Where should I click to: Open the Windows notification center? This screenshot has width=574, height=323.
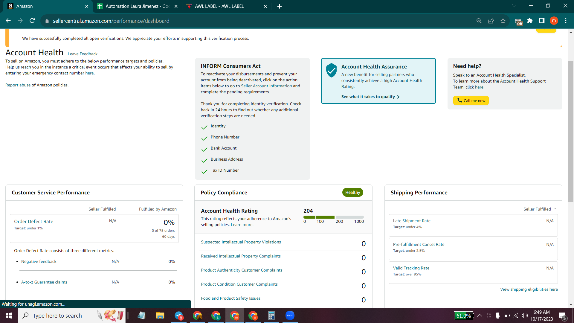coord(562,316)
